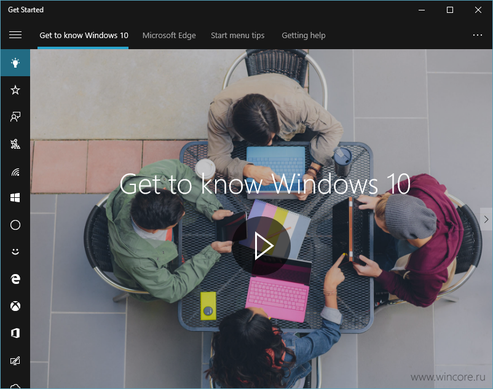This screenshot has height=389, width=493.
Task: Open the setup worker sidebar icon
Action: 15,144
